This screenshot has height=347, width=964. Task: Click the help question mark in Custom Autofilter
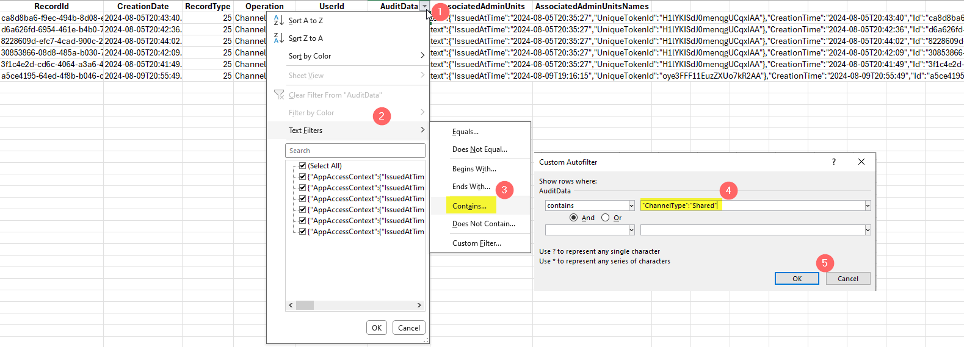834,162
